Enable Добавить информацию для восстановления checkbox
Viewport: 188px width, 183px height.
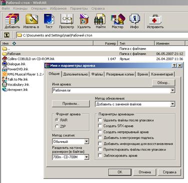click(x=100, y=143)
